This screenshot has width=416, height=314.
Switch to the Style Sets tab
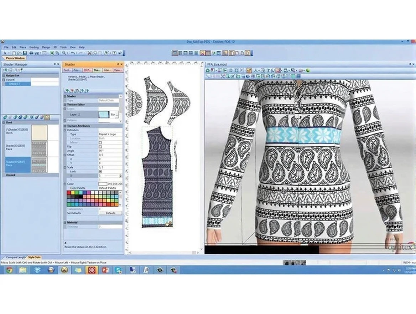[35, 257]
